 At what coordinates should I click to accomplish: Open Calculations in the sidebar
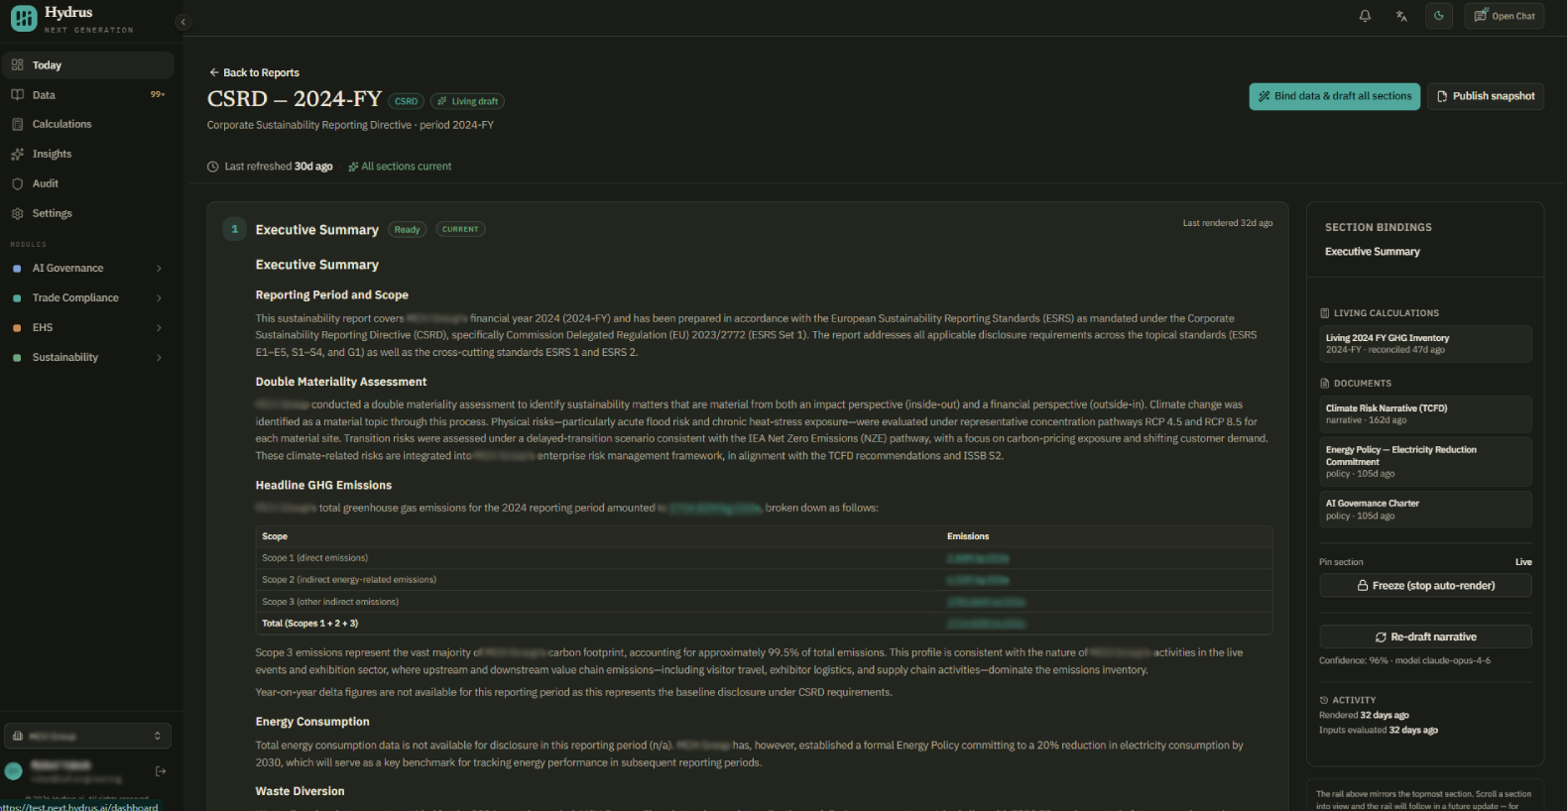87,124
